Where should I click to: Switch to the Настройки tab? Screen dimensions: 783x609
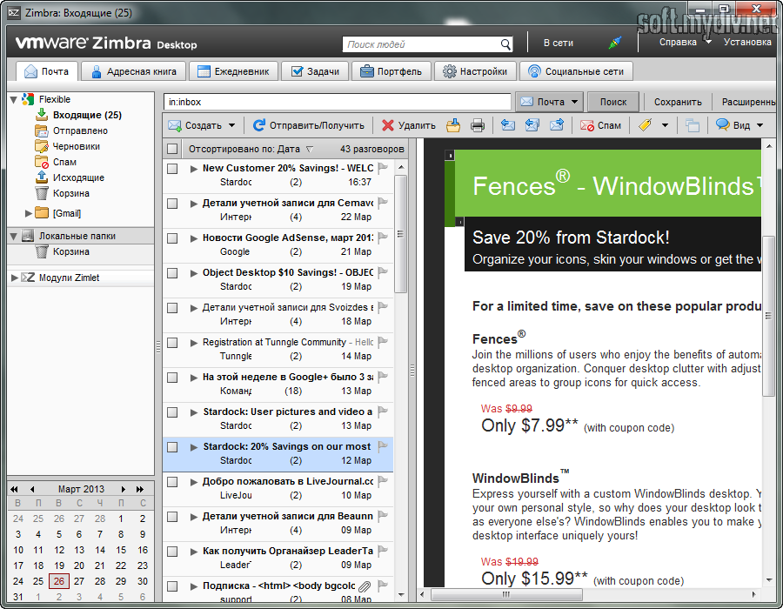[475, 71]
